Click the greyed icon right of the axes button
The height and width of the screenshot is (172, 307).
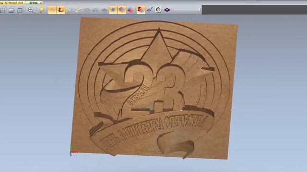69,10
